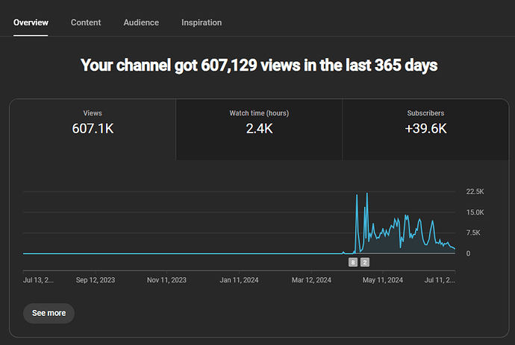This screenshot has width=515, height=345.
Task: Click the 22.5K y-axis label
Action: point(475,192)
